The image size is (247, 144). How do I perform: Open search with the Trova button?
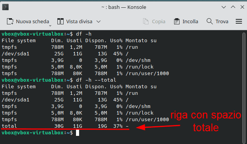click(218, 21)
